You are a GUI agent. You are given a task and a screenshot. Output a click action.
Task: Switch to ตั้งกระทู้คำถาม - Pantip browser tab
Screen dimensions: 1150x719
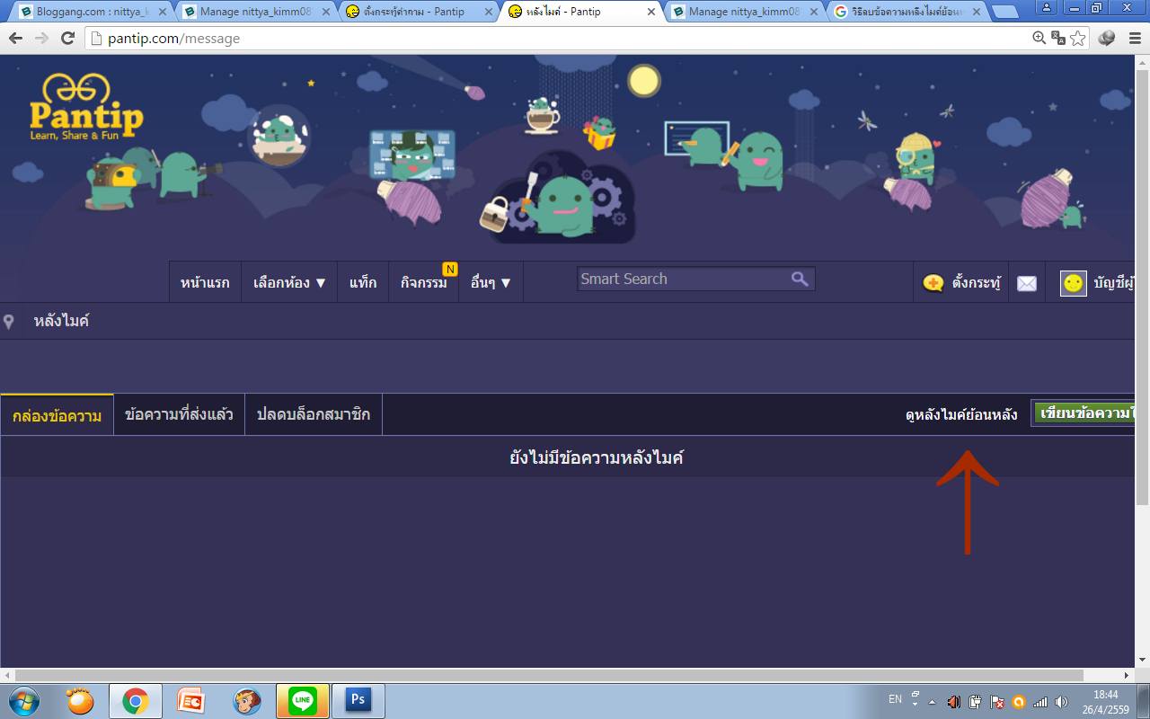point(416,12)
